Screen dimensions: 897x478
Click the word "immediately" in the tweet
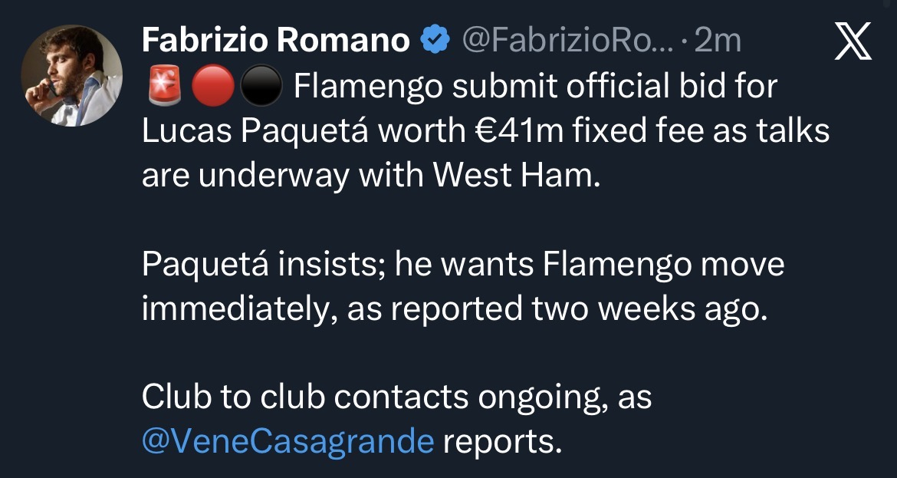tap(238, 308)
